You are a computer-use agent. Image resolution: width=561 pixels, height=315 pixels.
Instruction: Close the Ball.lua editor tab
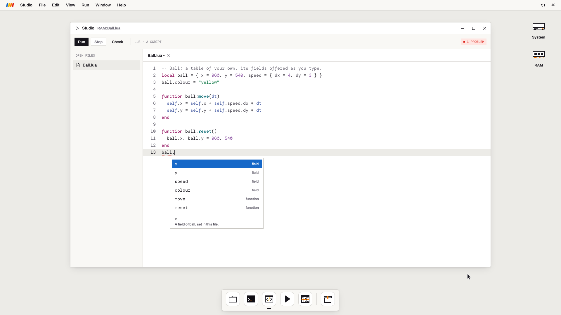coord(168,55)
